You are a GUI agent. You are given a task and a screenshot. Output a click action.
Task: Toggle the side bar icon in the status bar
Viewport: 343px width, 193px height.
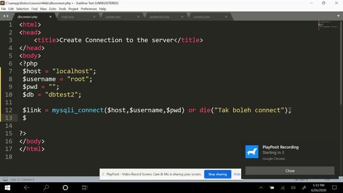tap(5, 180)
